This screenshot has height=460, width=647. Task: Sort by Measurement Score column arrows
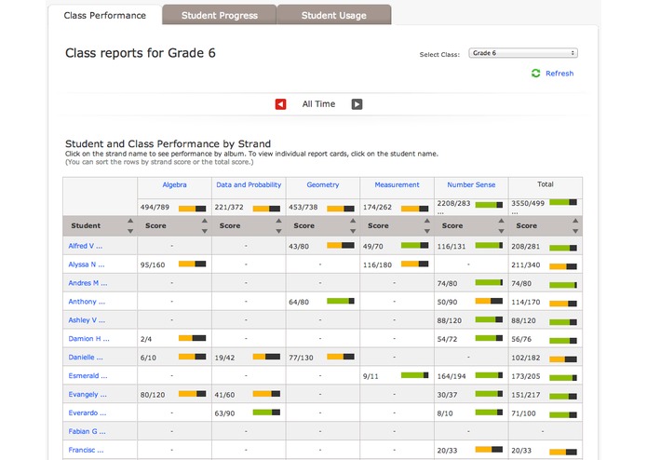[x=427, y=225]
